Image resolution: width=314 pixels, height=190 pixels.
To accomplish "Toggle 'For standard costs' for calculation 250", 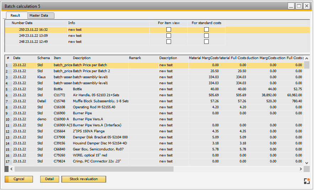I will tap(206, 30).
